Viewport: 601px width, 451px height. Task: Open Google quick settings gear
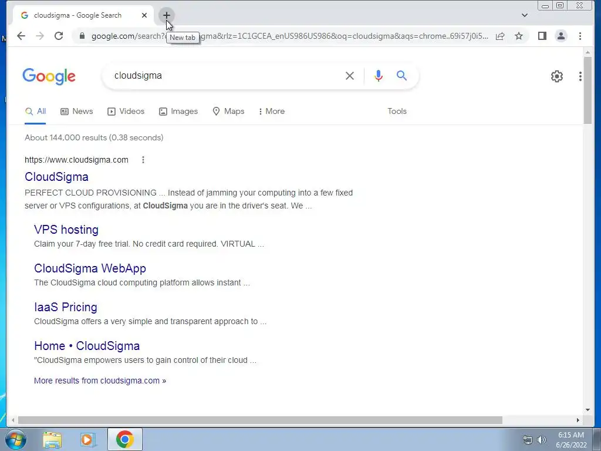(557, 76)
